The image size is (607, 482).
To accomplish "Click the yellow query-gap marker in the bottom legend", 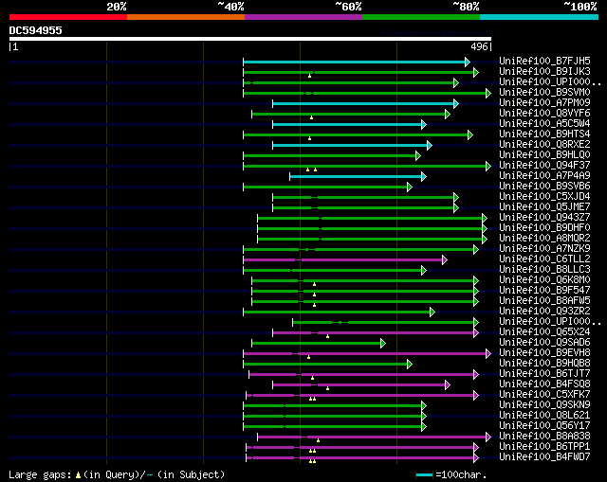I will [x=78, y=475].
